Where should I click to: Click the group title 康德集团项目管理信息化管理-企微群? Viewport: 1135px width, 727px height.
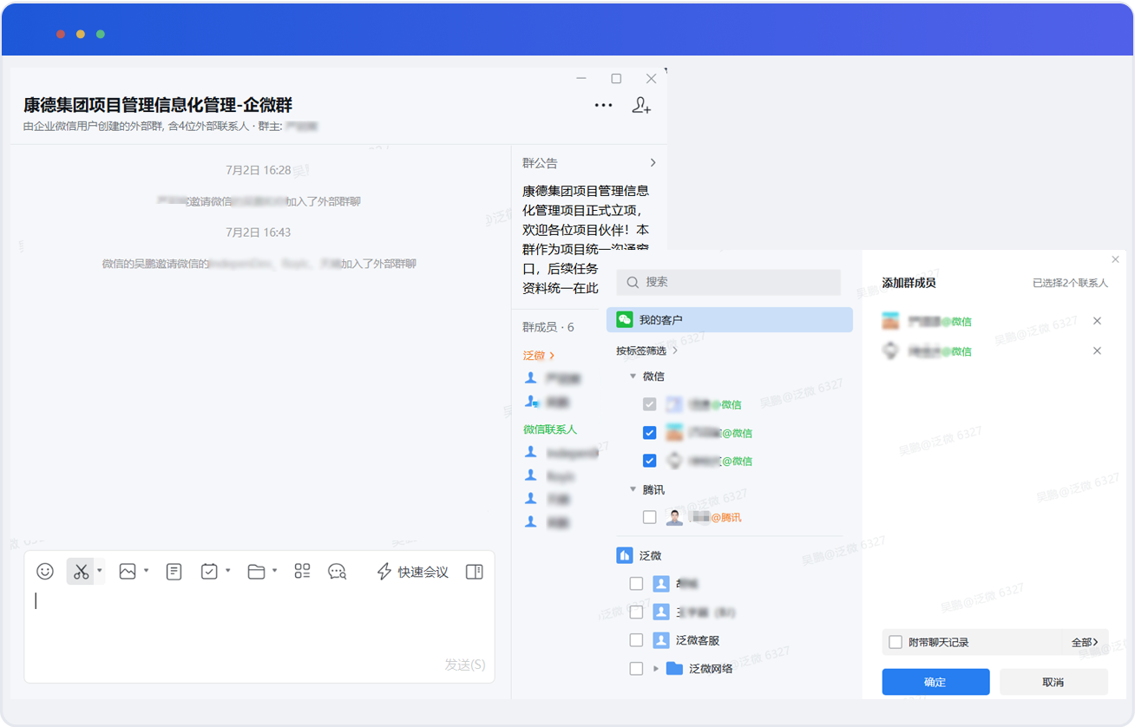pyautogui.click(x=158, y=105)
